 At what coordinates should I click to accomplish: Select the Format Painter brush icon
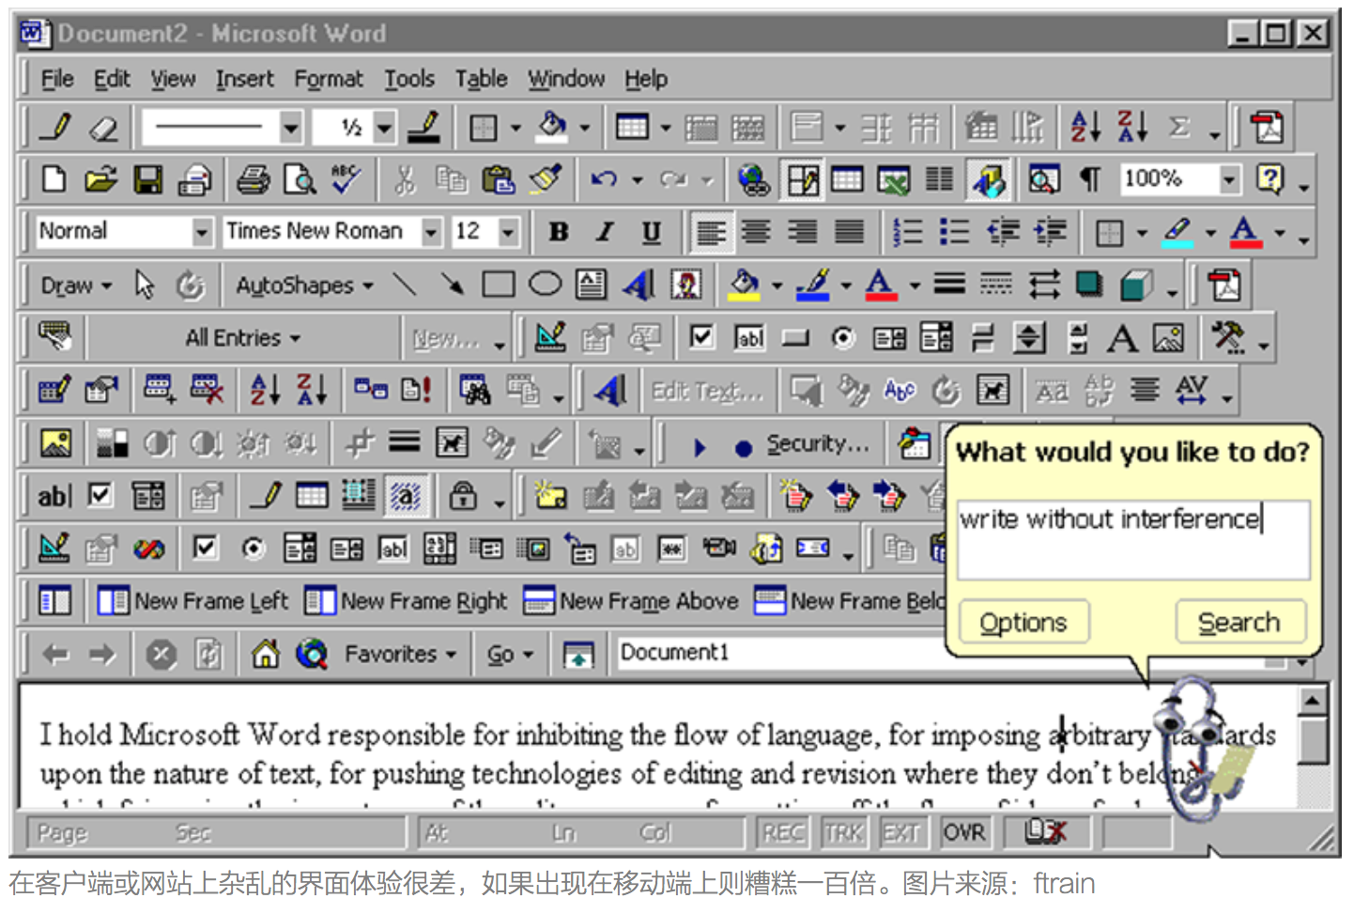[x=546, y=178]
